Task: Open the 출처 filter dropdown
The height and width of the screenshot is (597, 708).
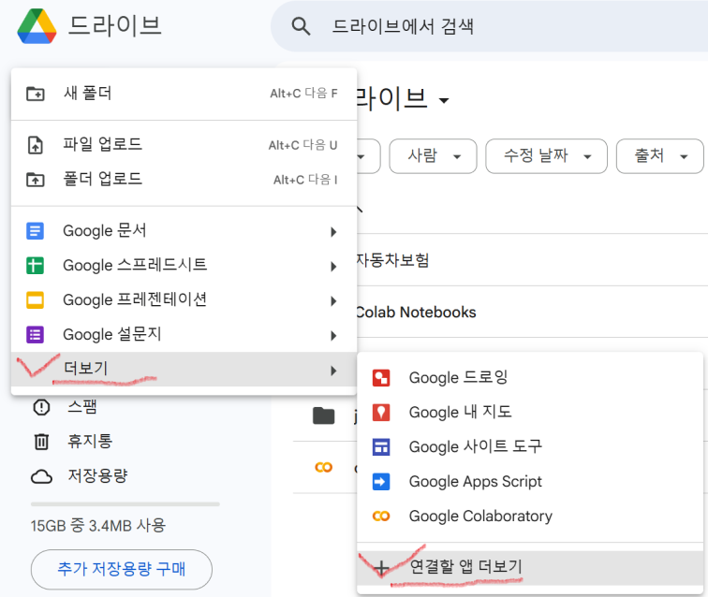Action: coord(659,156)
